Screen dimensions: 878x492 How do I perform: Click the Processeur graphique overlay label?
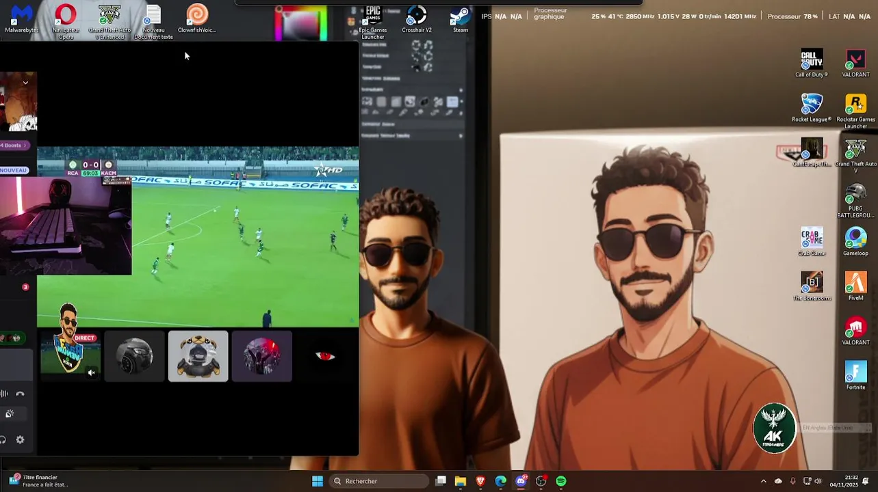point(550,13)
